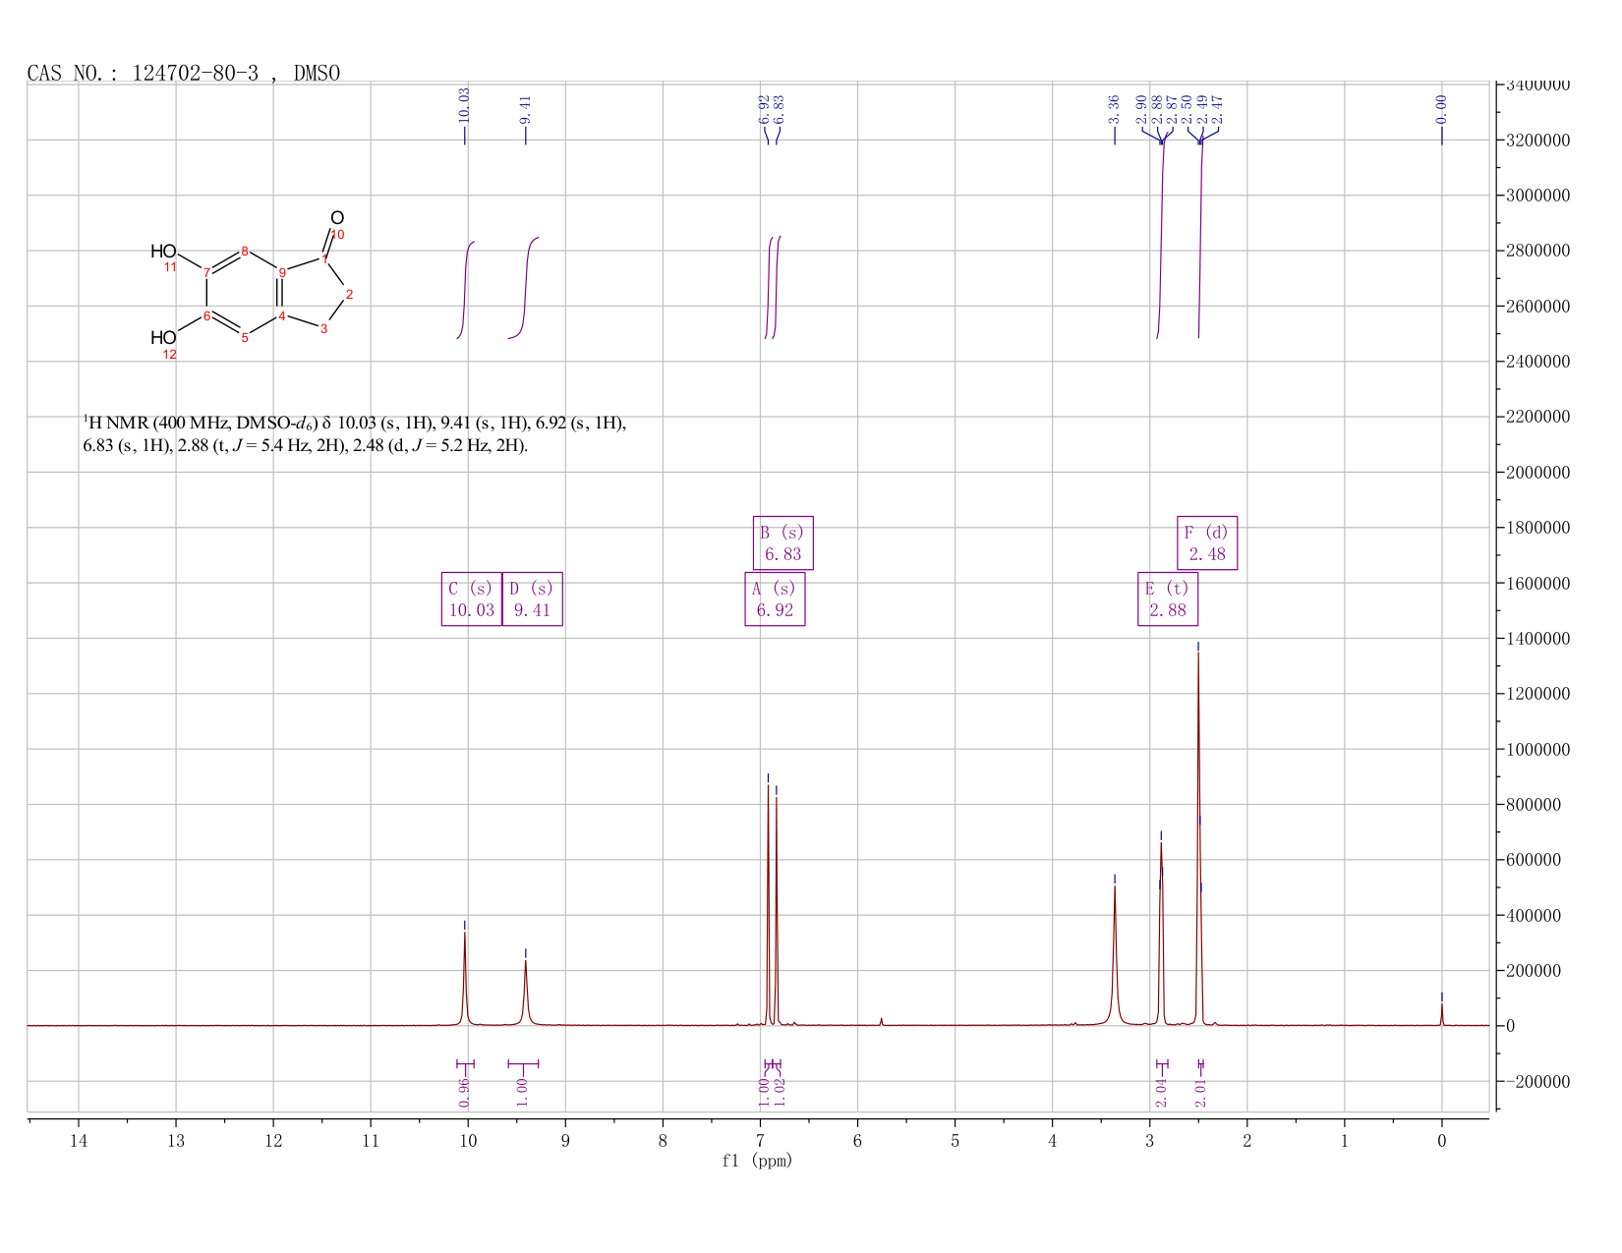This screenshot has height=1253, width=1622.
Task: Click the carbonyl O atom in structure
Action: 337,218
